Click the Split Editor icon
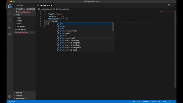 pos(169,5)
